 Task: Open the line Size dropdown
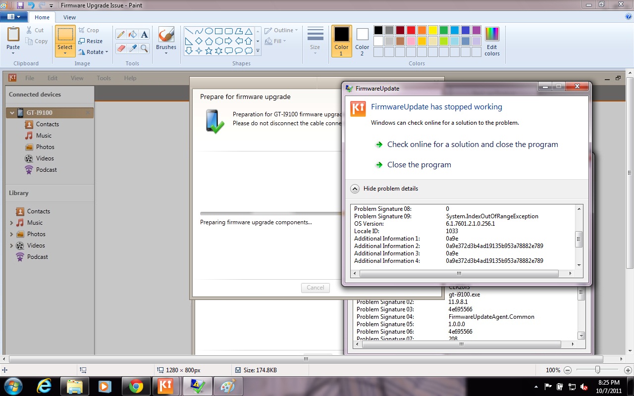[315, 41]
